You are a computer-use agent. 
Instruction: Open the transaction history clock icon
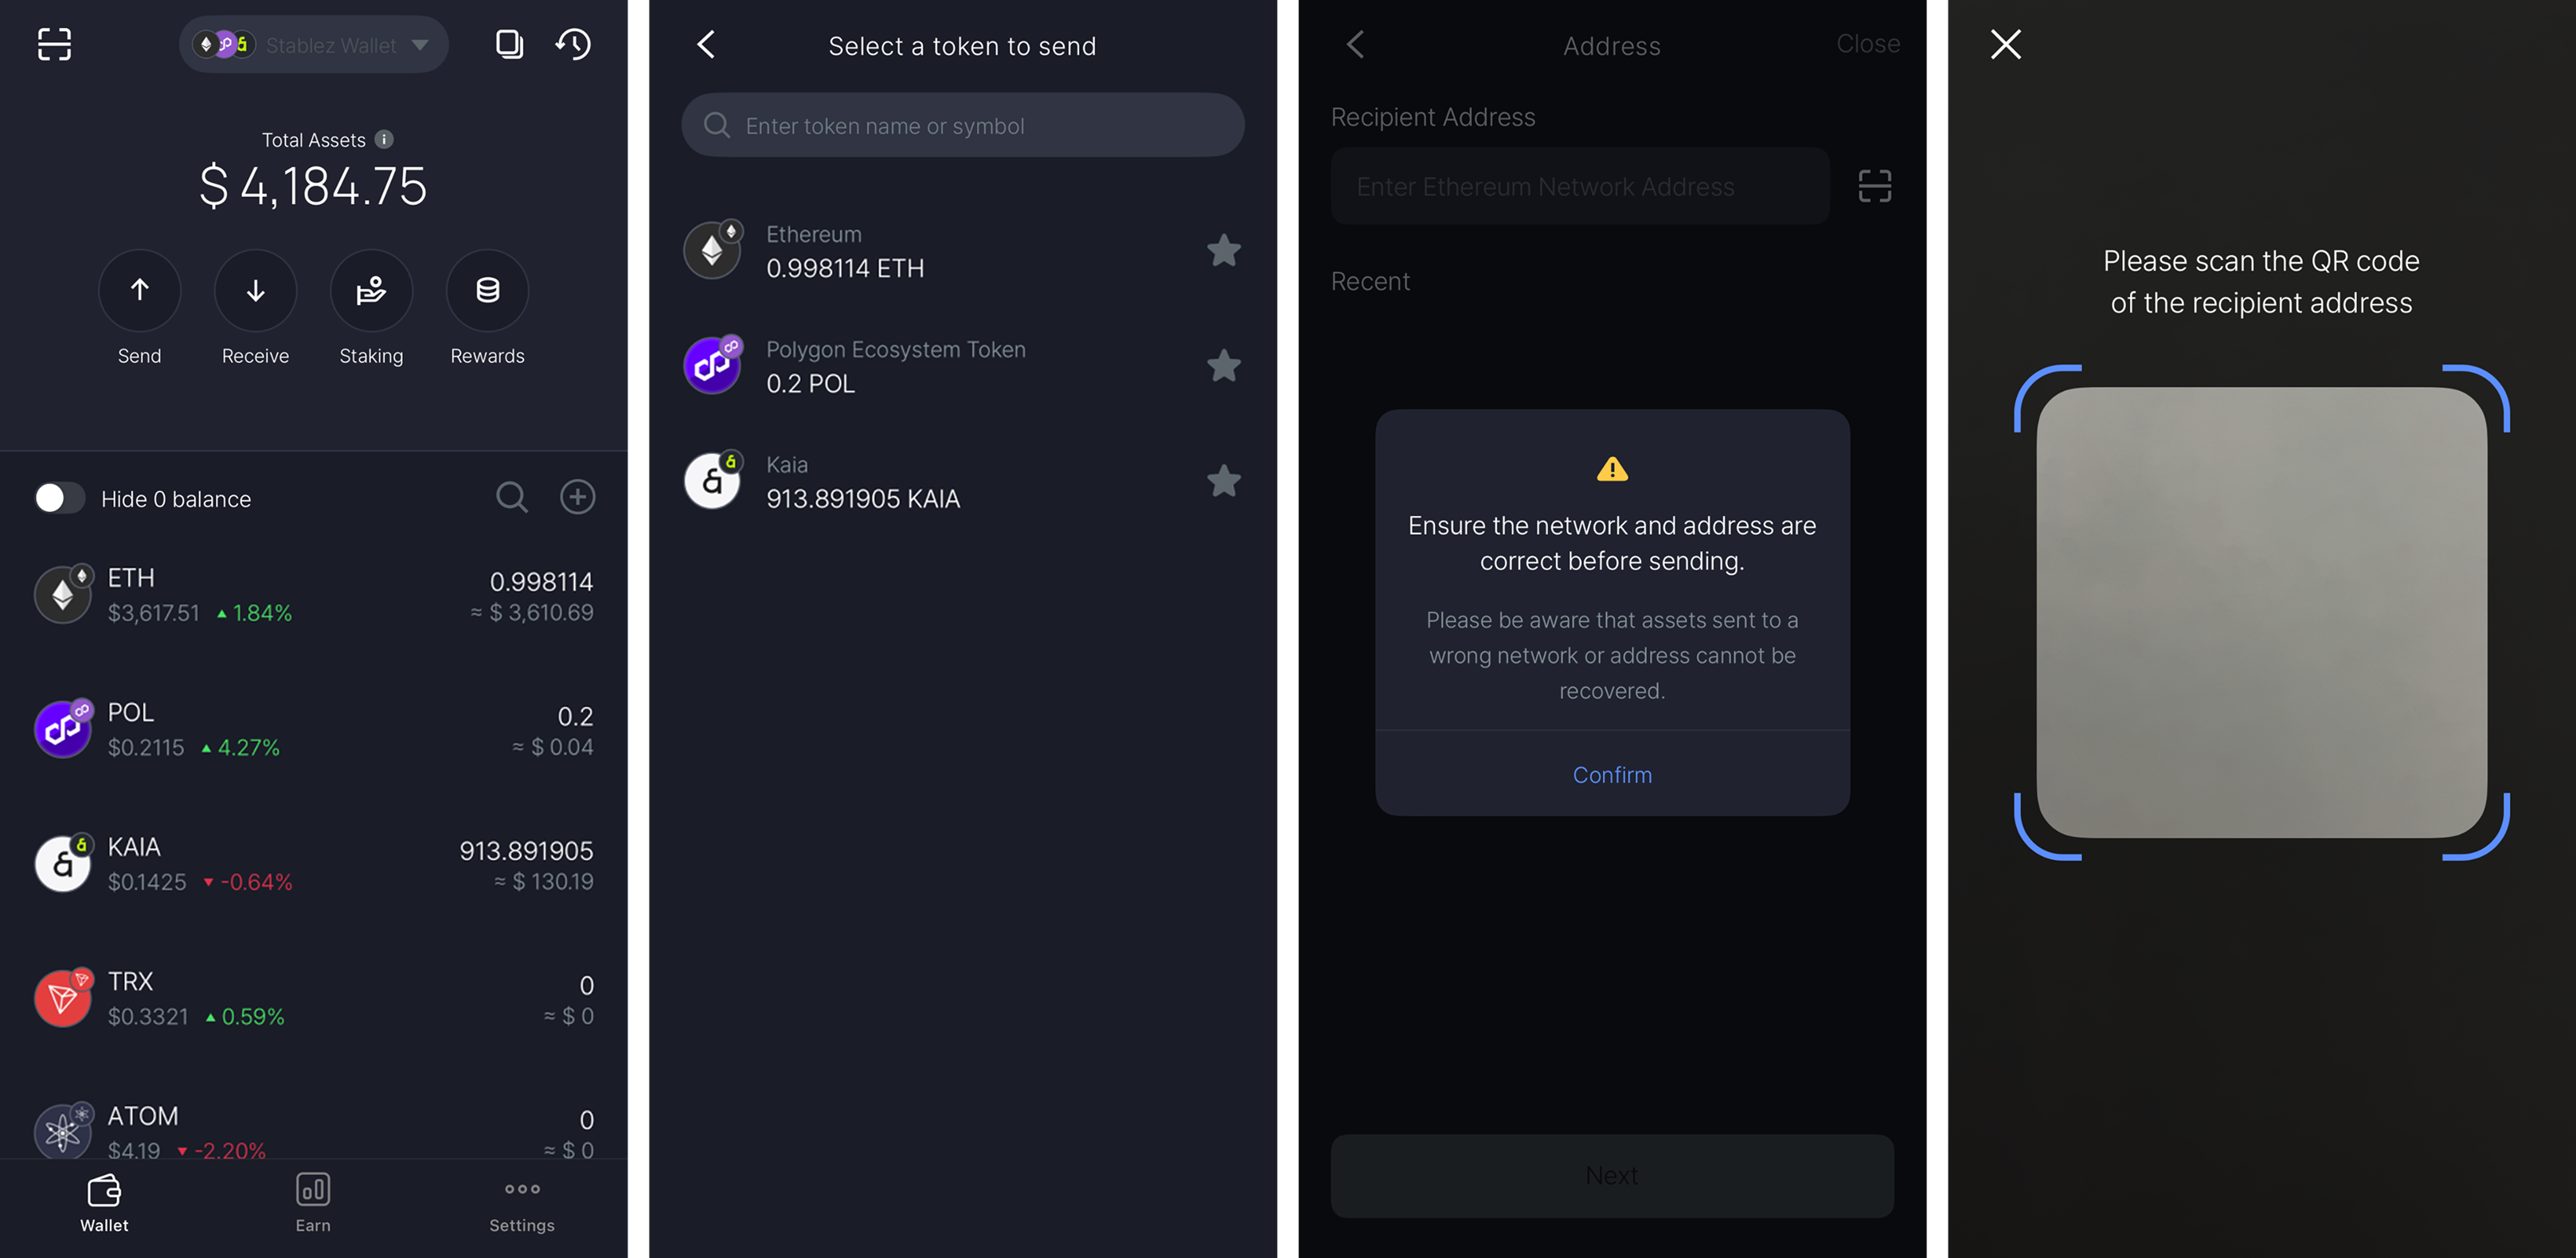pos(574,44)
